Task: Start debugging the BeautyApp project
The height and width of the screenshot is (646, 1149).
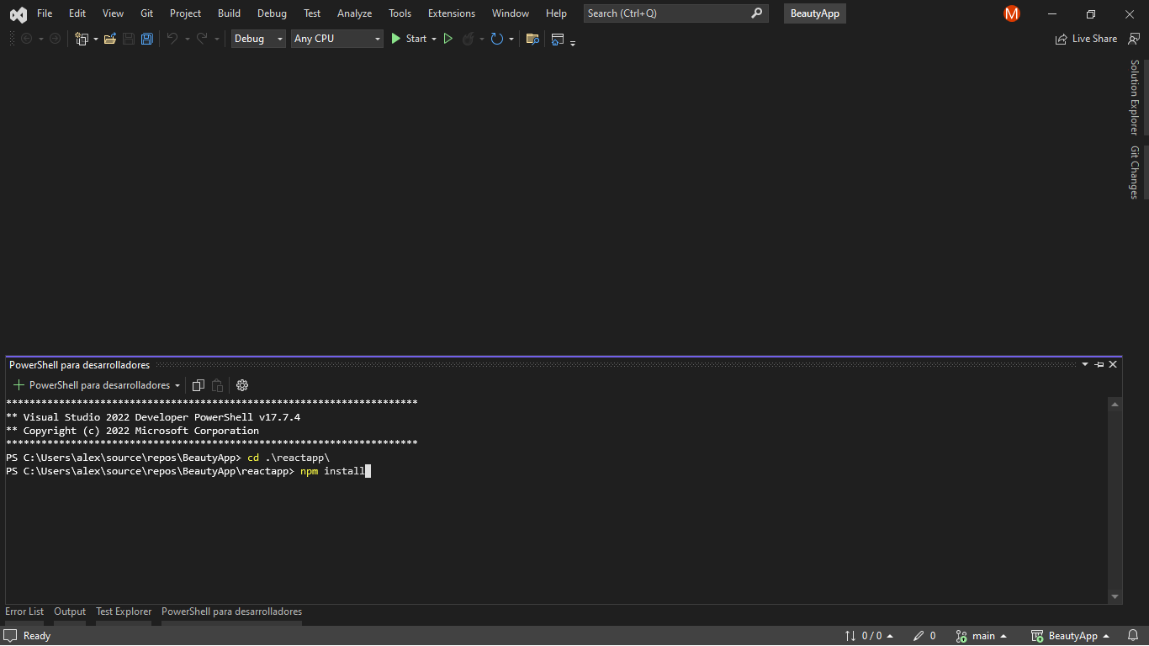Action: point(411,39)
